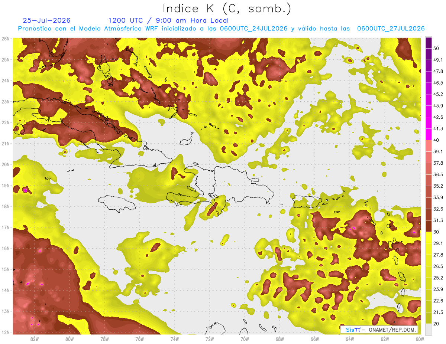
Task: Click the color bar value "43.9"
Action: pos(438,106)
